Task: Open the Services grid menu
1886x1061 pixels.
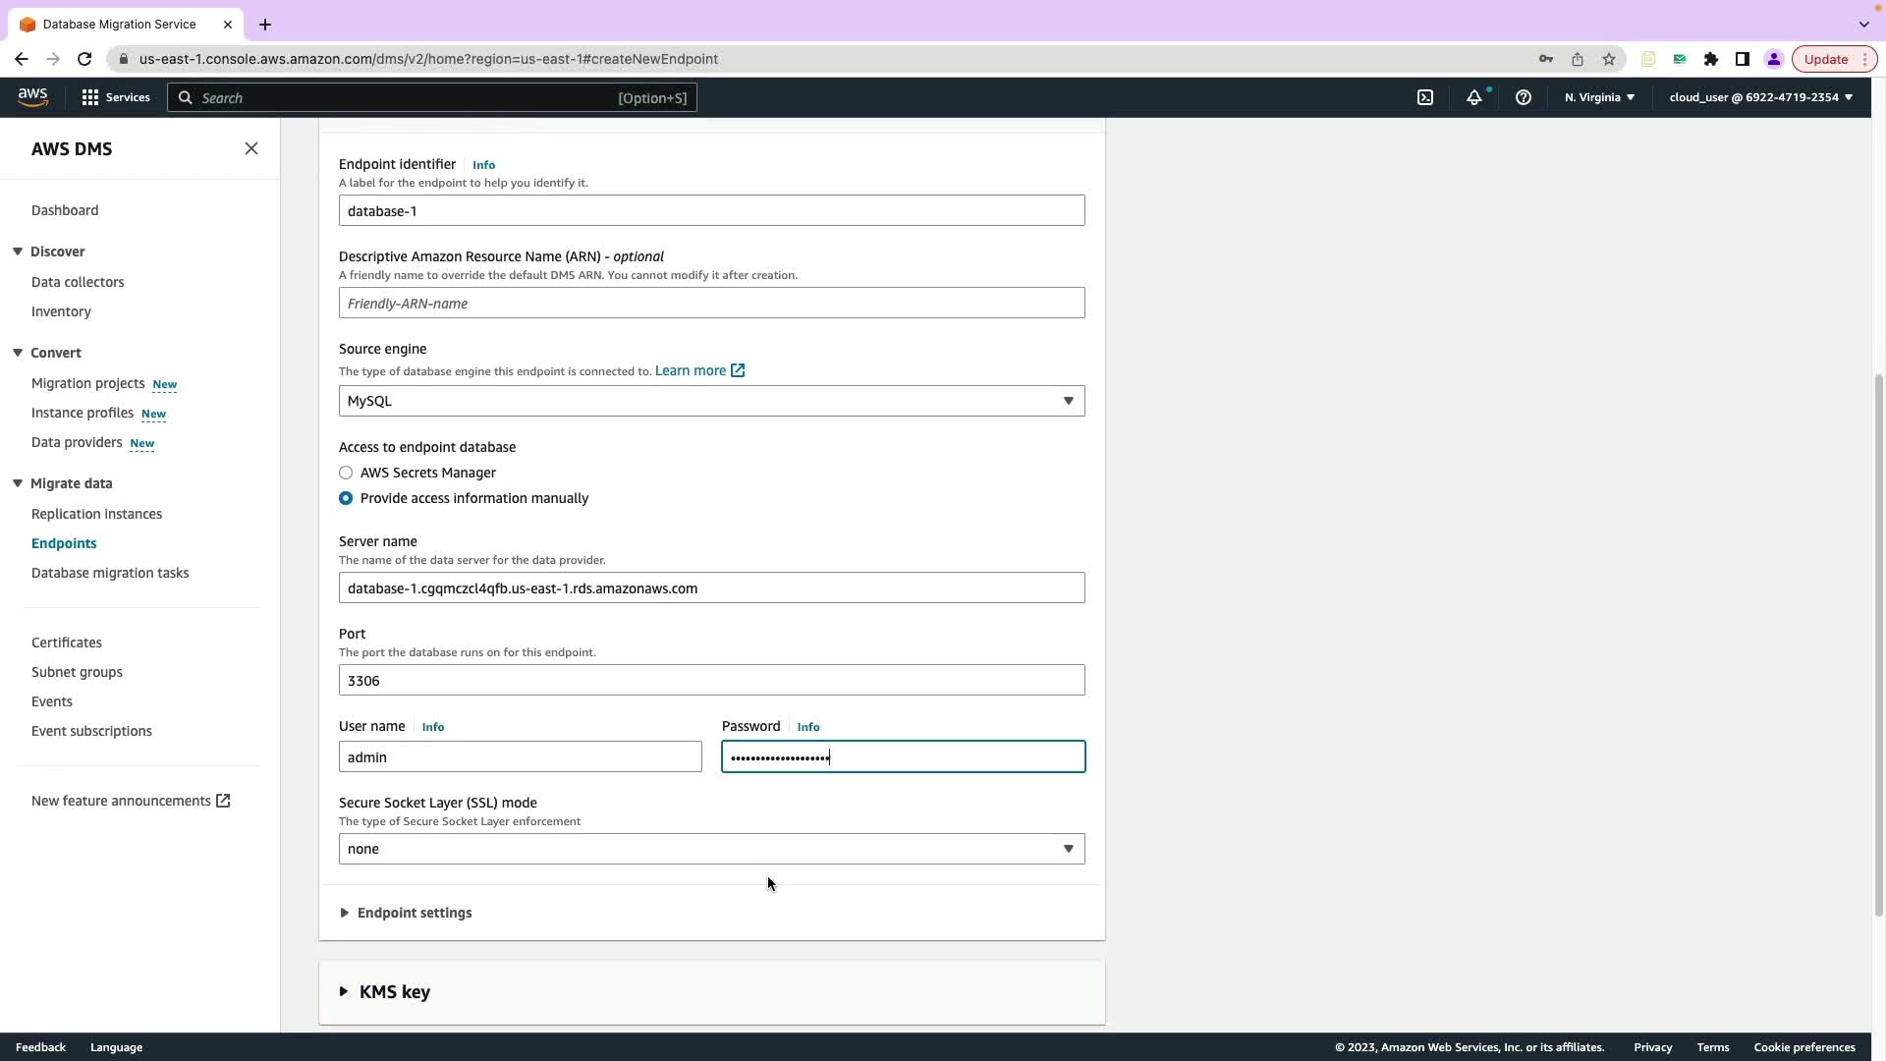Action: pyautogui.click(x=116, y=97)
